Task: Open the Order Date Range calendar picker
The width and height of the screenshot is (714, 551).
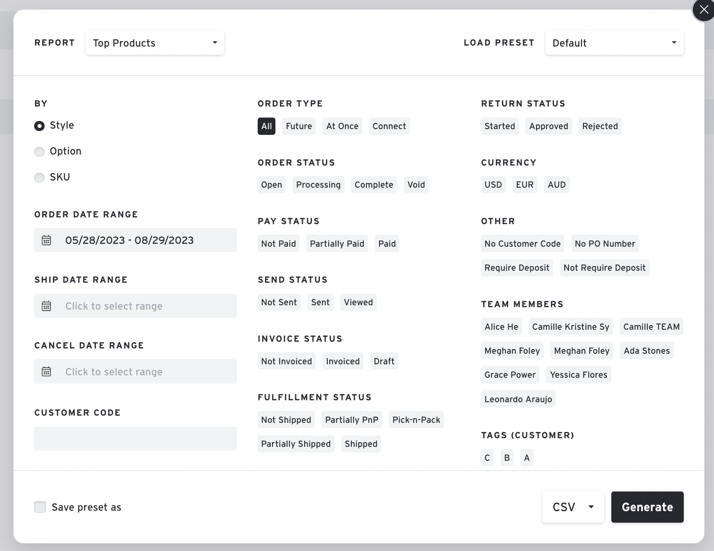Action: [x=135, y=240]
